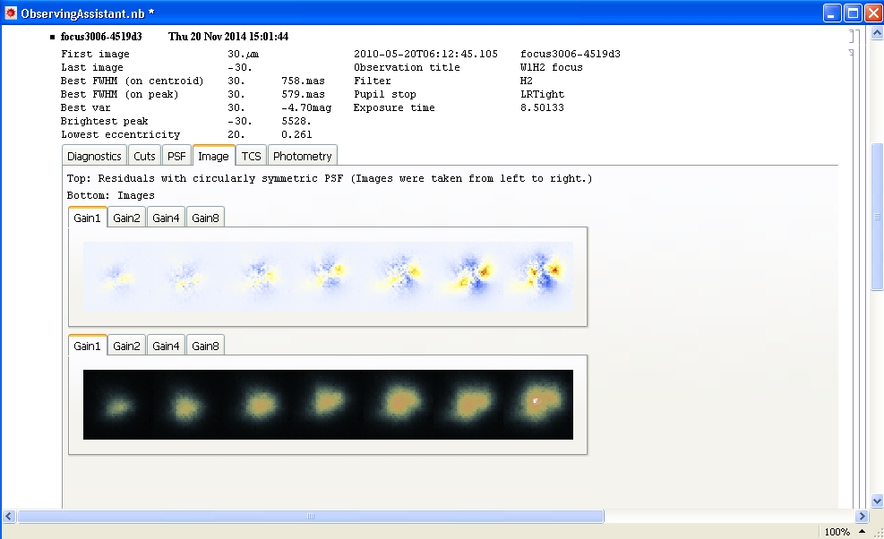Click the 'Best var' label
Viewport: 884px width, 539px height.
point(86,107)
